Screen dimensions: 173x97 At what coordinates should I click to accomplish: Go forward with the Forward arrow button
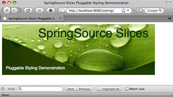14,10
